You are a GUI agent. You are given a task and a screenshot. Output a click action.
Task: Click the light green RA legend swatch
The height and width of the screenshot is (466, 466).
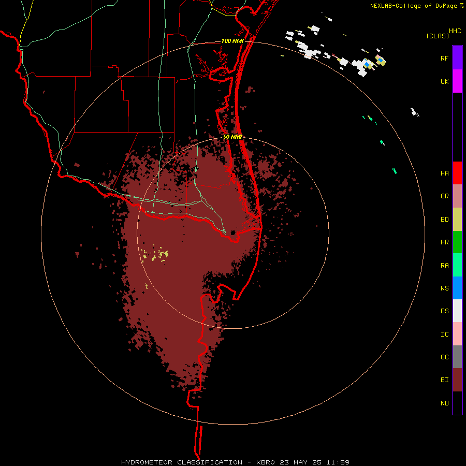[x=457, y=265]
